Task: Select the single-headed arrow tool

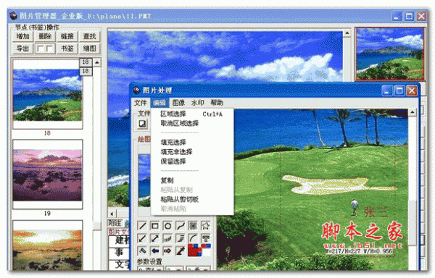Action: click(142, 238)
